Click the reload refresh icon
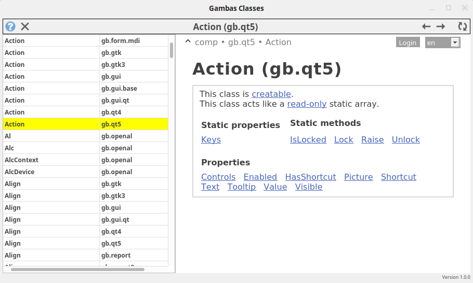 click(463, 26)
